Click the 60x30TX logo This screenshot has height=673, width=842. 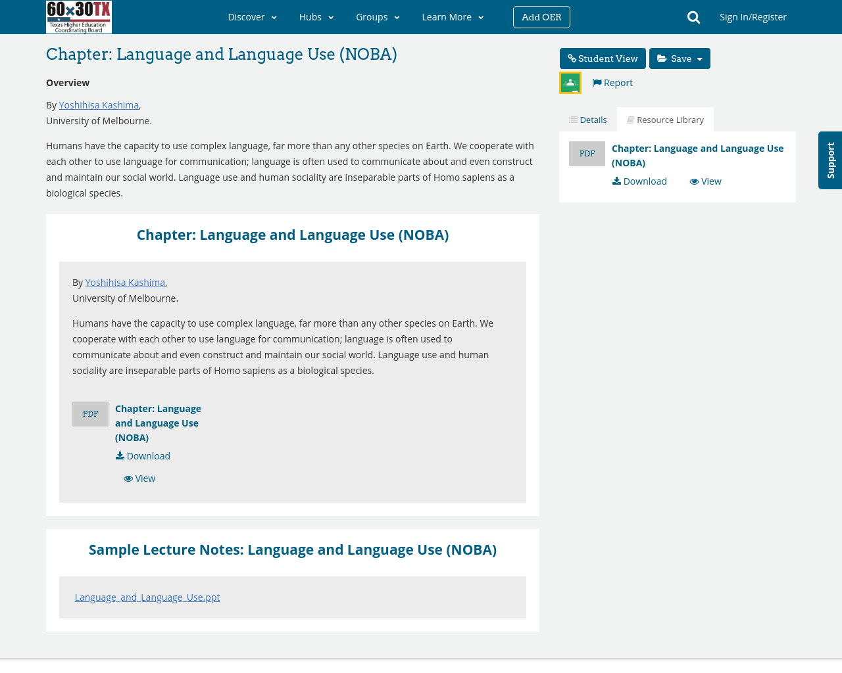pos(79,16)
